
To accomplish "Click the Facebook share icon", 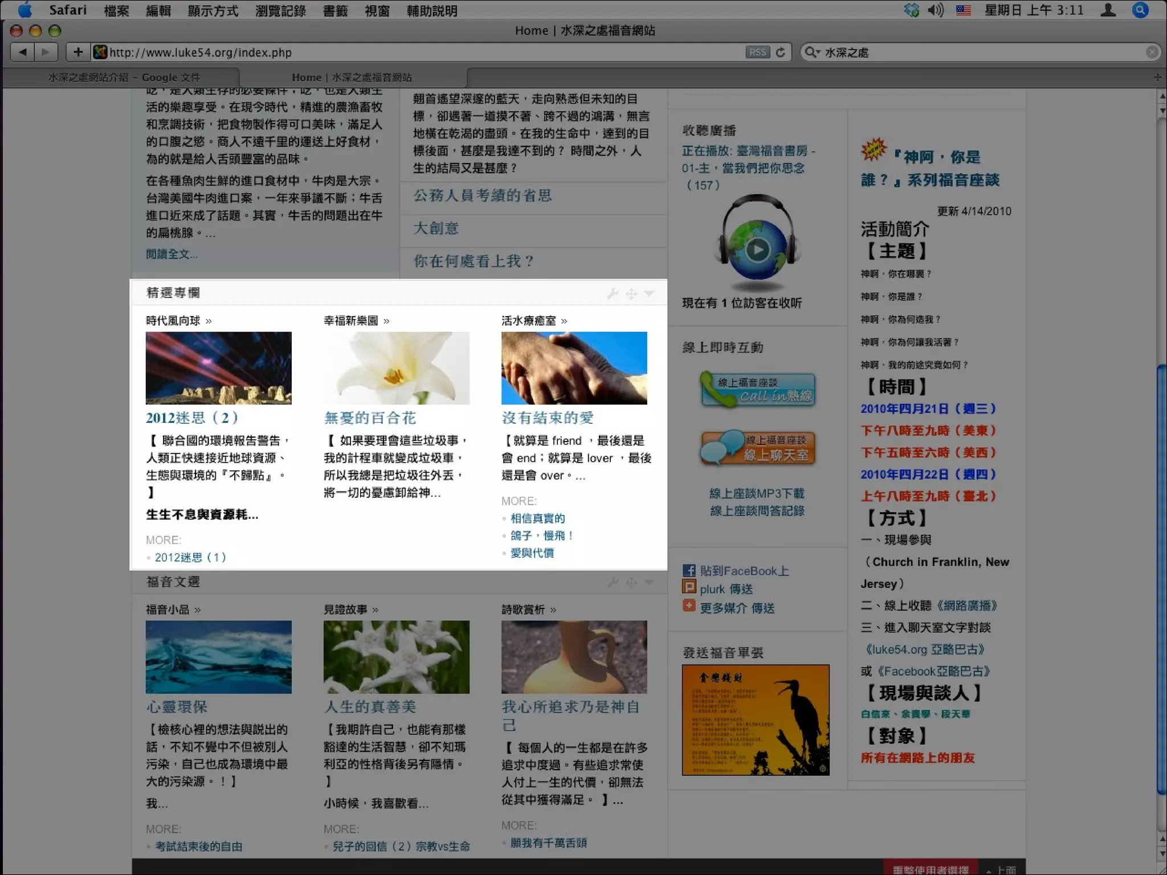I will 689,570.
